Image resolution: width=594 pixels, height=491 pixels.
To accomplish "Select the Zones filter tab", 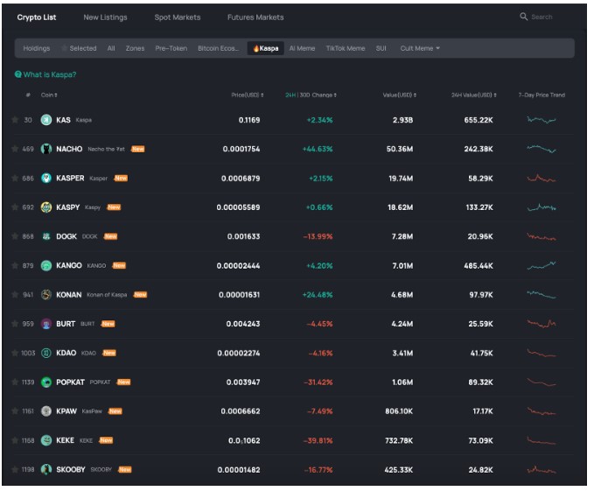I will 135,48.
